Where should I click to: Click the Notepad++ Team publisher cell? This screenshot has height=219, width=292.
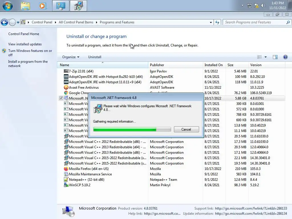[x=163, y=180]
